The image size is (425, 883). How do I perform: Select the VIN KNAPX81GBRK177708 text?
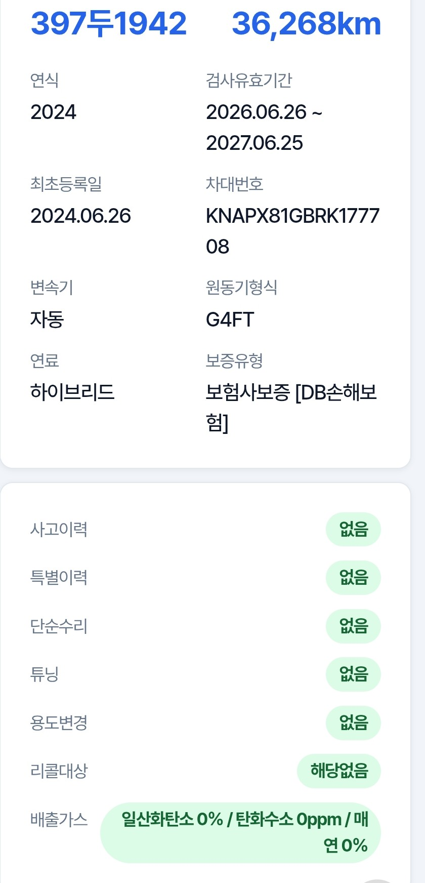pyautogui.click(x=292, y=231)
